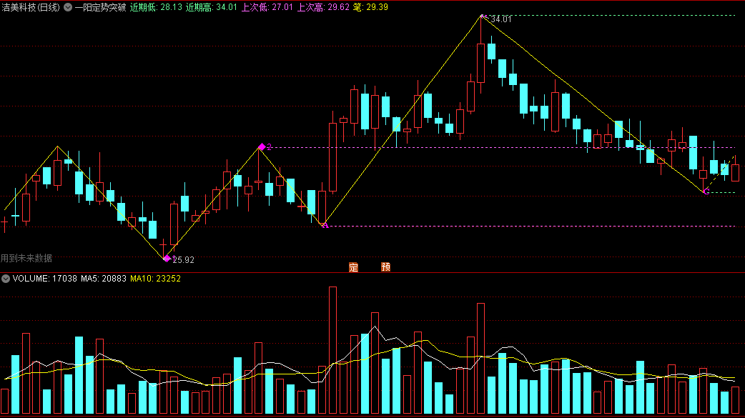
Task: Click the 笔: 29.39 value
Action: [x=370, y=7]
